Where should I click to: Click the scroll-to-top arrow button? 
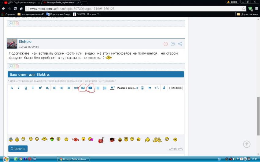247,144
